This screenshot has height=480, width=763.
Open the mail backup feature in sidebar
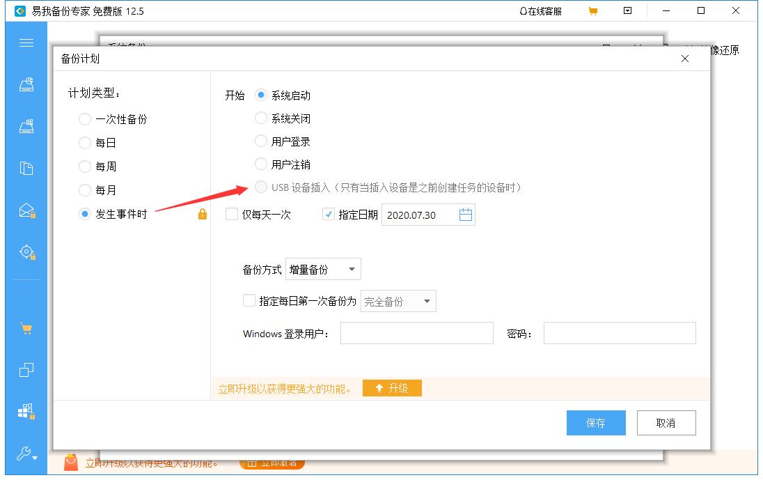pos(26,208)
